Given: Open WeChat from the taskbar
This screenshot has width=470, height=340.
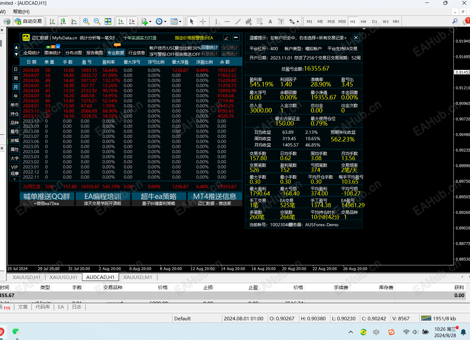Looking at the screenshot, I should (17, 332).
